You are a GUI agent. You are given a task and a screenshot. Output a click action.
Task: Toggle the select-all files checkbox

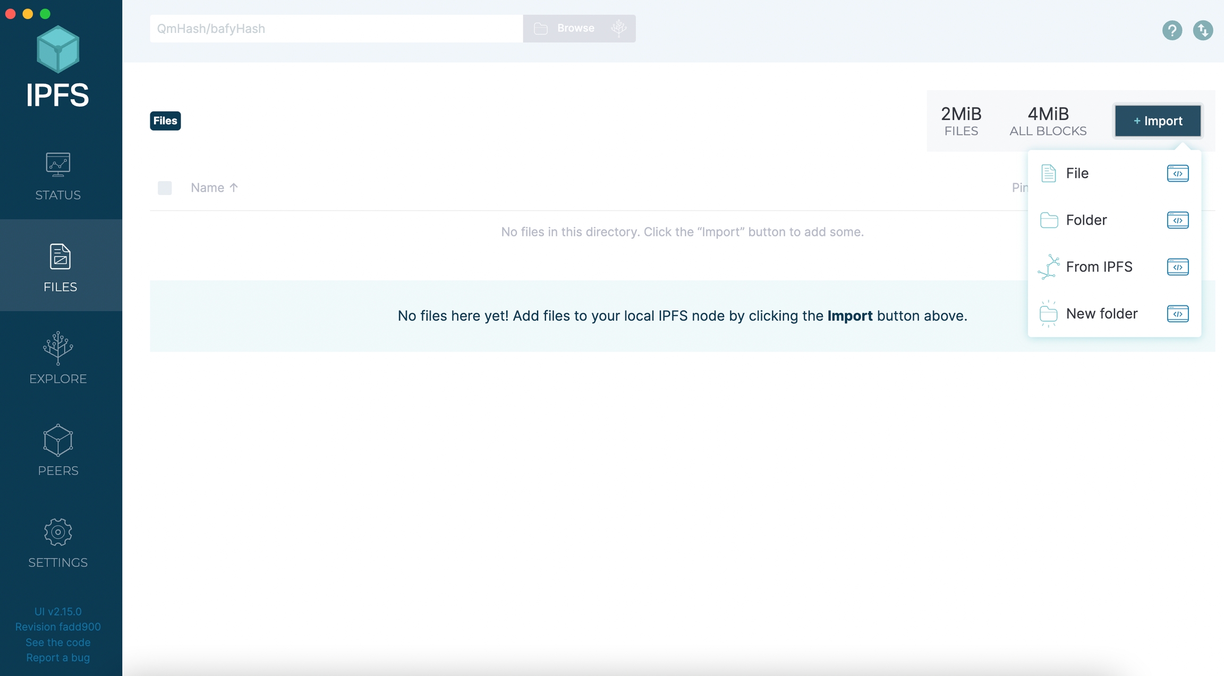165,187
